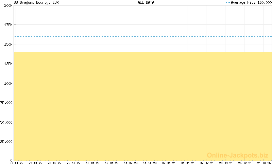272x166 pixels.
Task: Click the yellow filled jackpot area
Action: pyautogui.click(x=143, y=105)
